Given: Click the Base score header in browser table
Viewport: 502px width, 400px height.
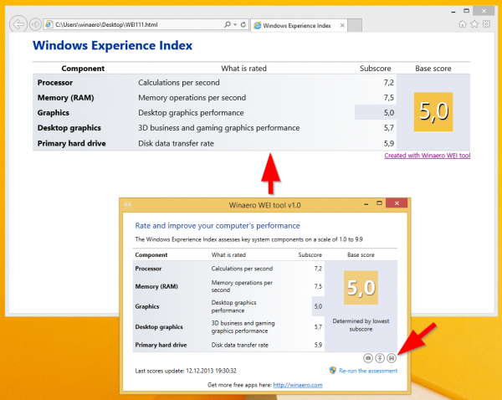Looking at the screenshot, I should 433,69.
